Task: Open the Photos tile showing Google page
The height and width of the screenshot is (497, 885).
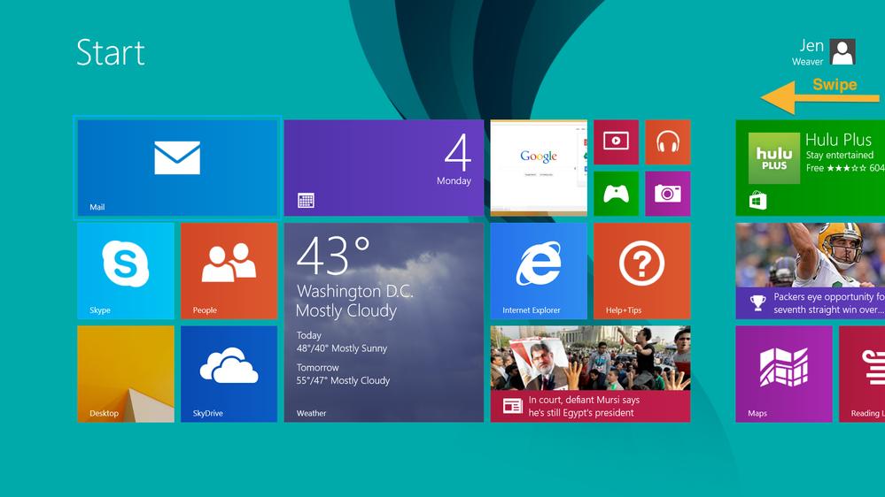Action: click(x=539, y=168)
